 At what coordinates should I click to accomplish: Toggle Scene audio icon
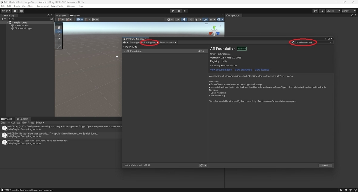[x=191, y=20]
